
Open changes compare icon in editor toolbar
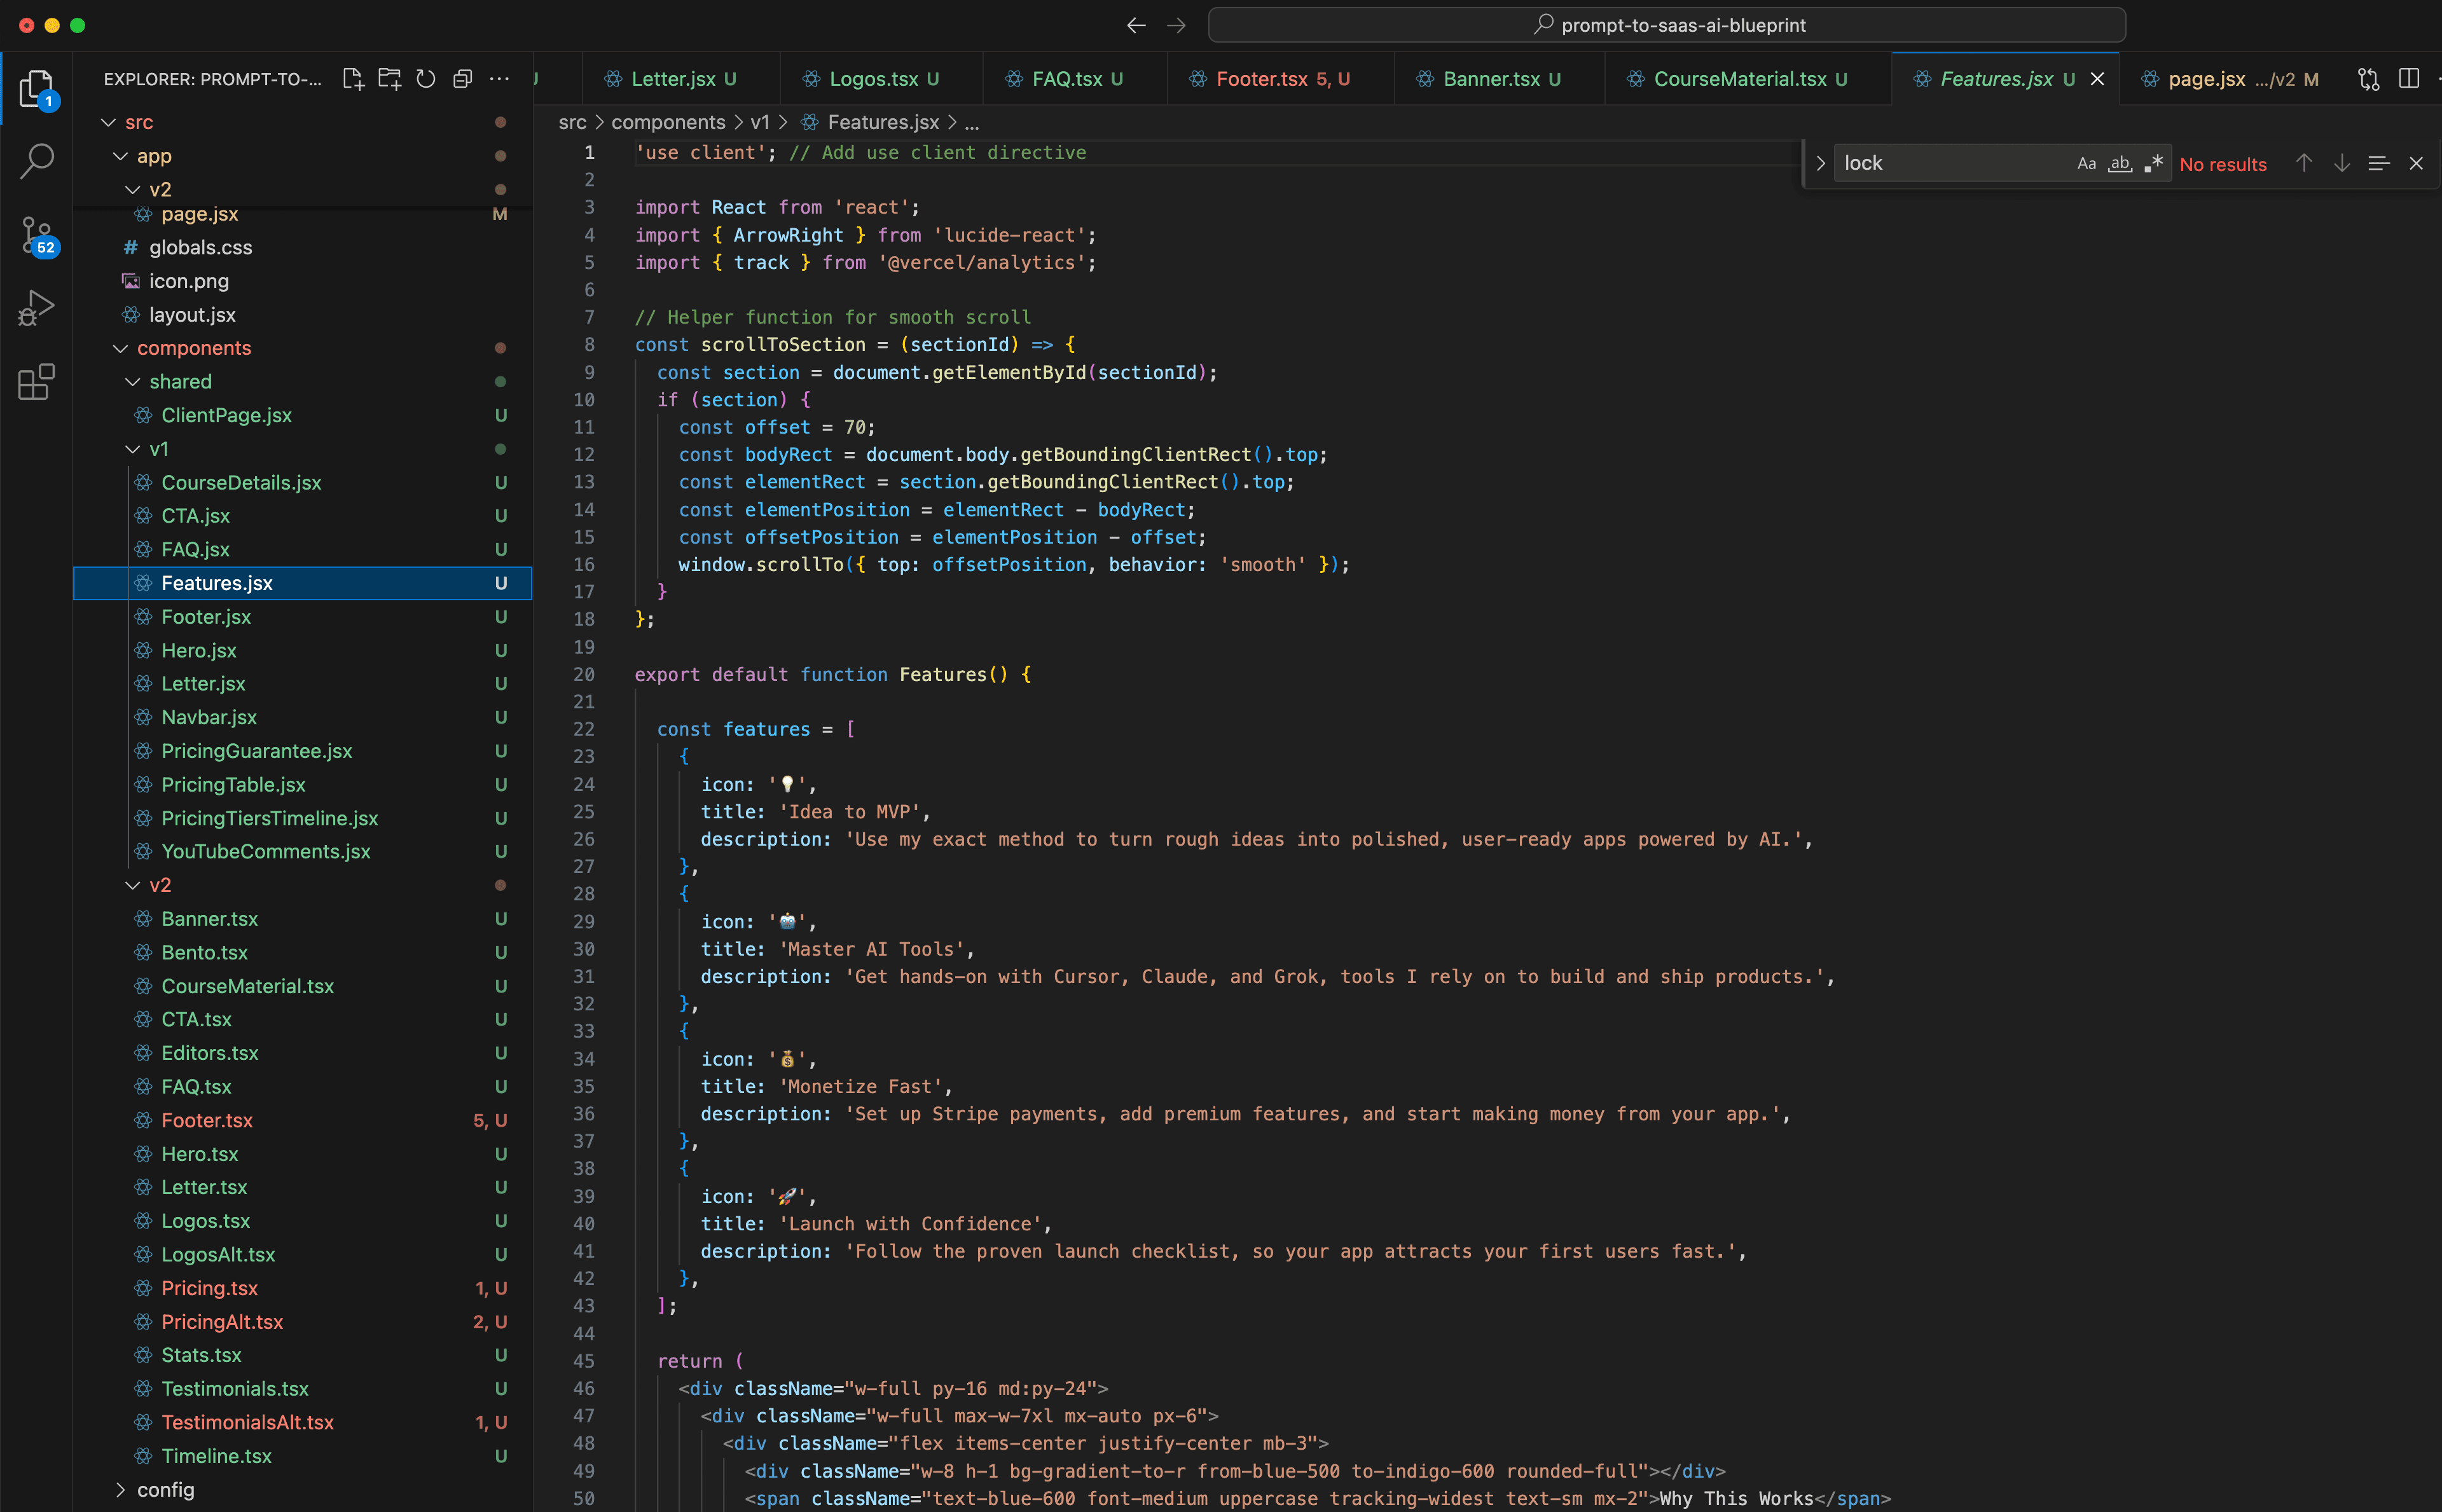click(2368, 79)
